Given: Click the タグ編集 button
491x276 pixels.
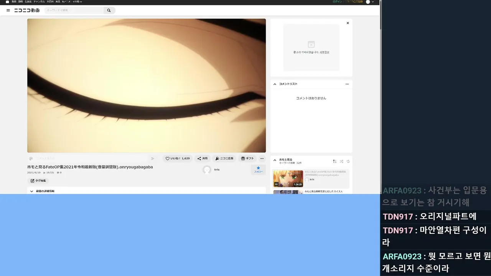Looking at the screenshot, I should coord(38,181).
